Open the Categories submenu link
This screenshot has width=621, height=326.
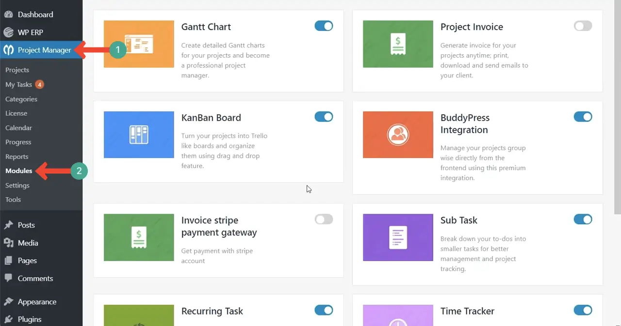point(21,99)
